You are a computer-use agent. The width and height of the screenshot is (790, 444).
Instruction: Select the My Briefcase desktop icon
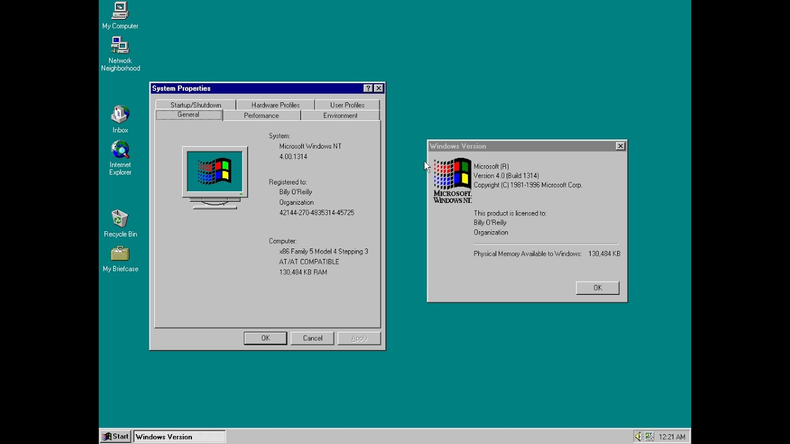[120, 258]
